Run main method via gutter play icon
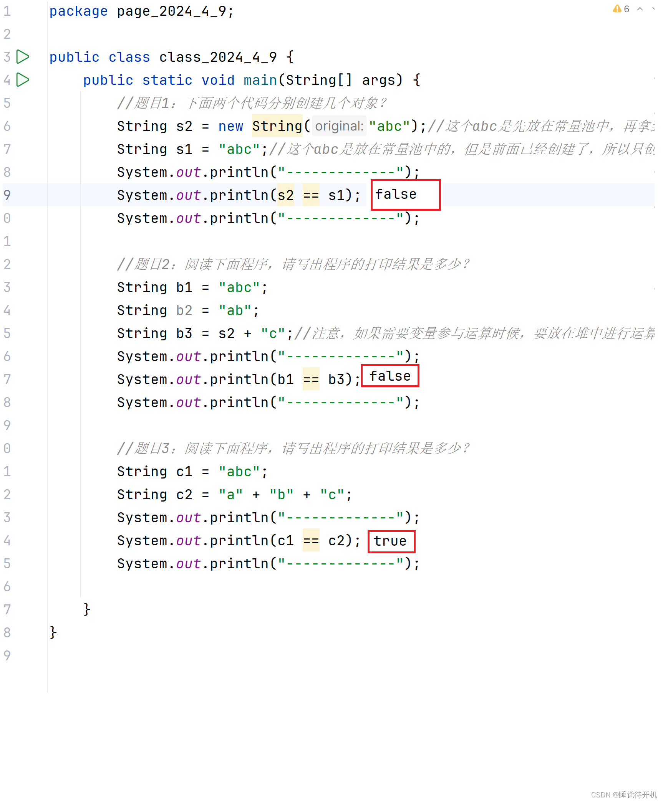 tap(23, 80)
